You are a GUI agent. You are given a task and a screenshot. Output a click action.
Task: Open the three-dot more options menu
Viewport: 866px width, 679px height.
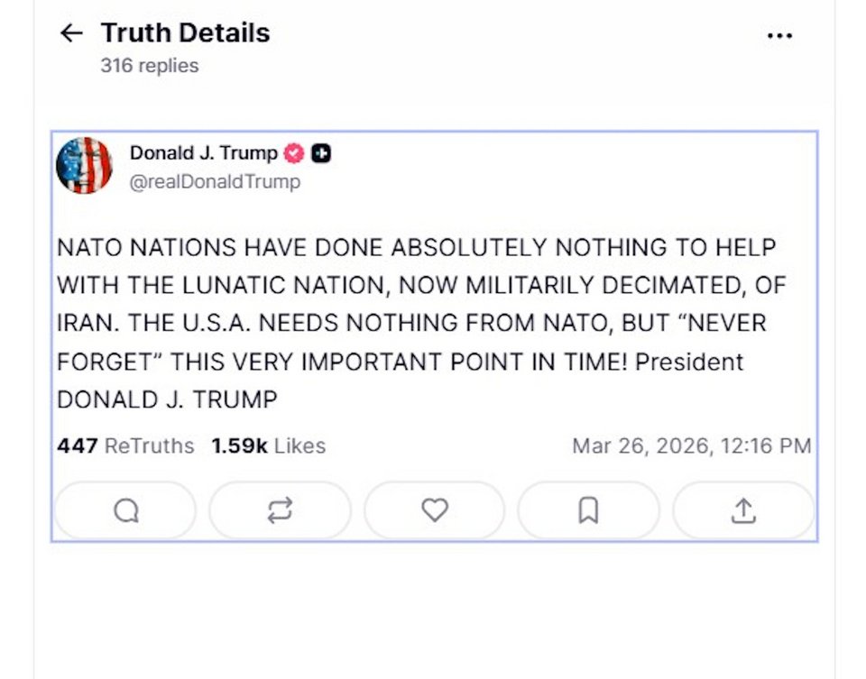pos(778,36)
